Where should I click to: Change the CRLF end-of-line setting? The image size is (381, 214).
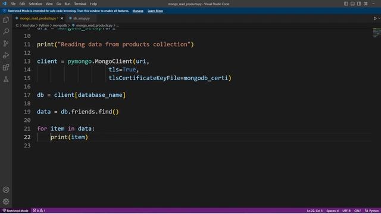click(357, 210)
